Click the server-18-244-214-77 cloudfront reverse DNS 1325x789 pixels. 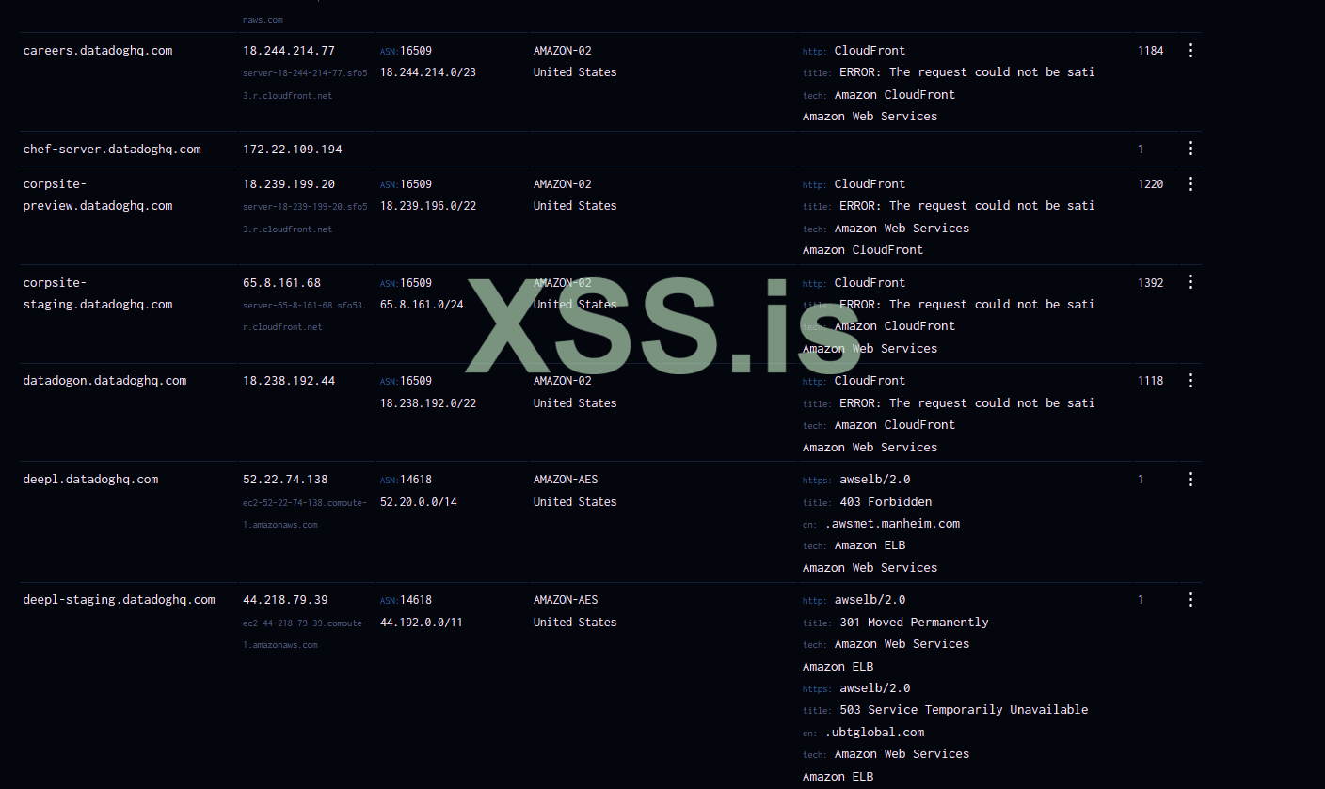305,84
